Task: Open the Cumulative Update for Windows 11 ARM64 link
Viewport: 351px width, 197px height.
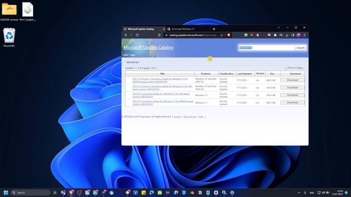Action: (163, 103)
